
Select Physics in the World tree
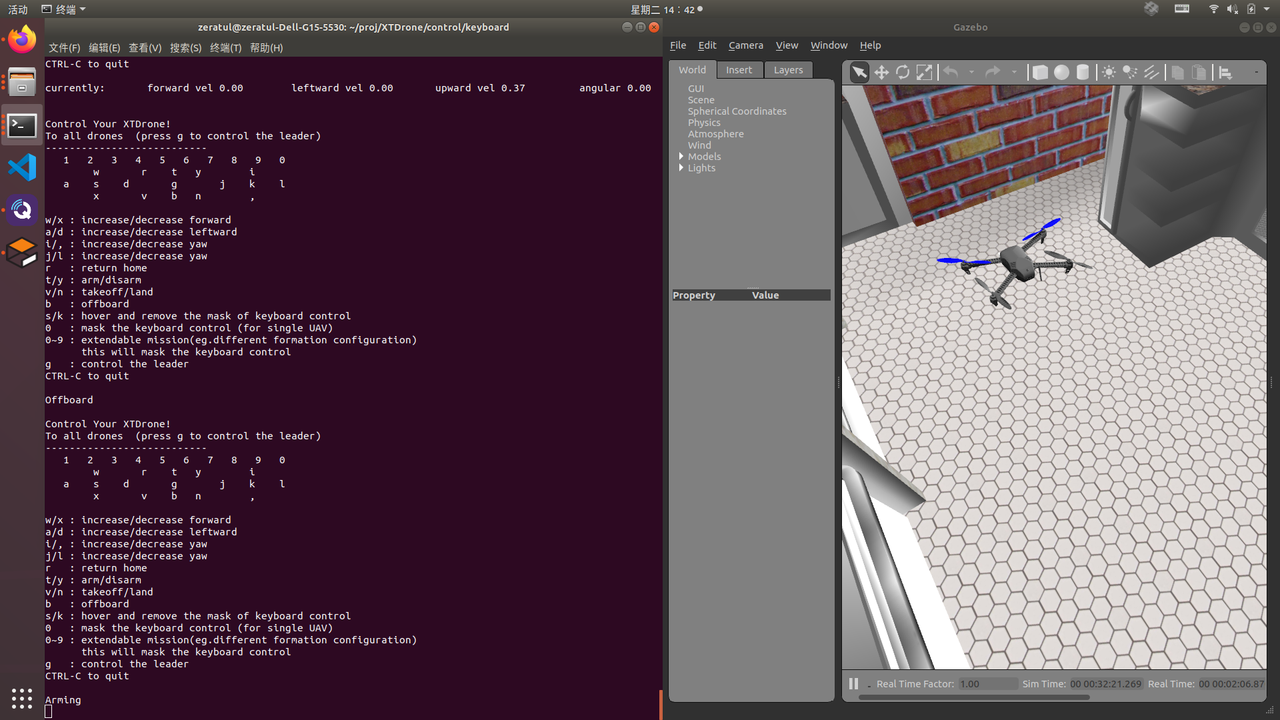tap(704, 123)
